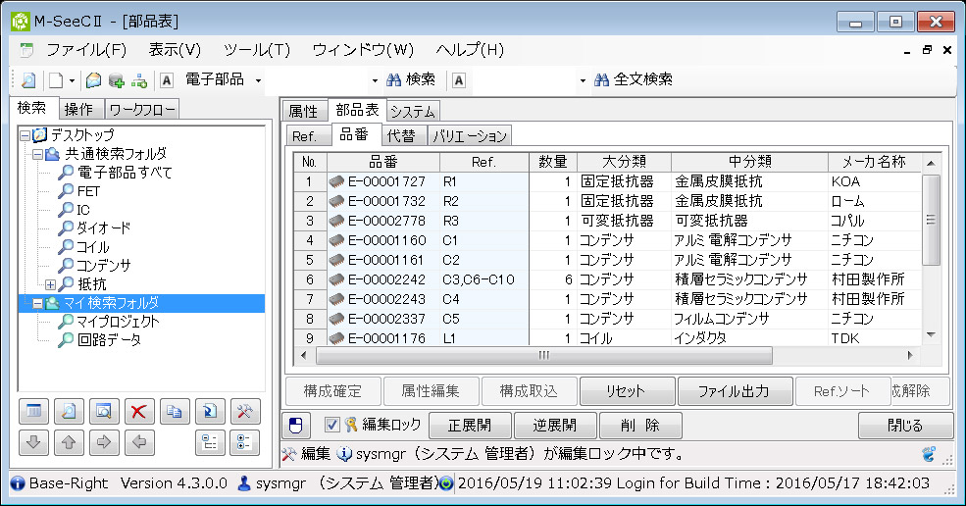Open the full-text search field dropdown
Image resolution: width=966 pixels, height=506 pixels.
(583, 80)
